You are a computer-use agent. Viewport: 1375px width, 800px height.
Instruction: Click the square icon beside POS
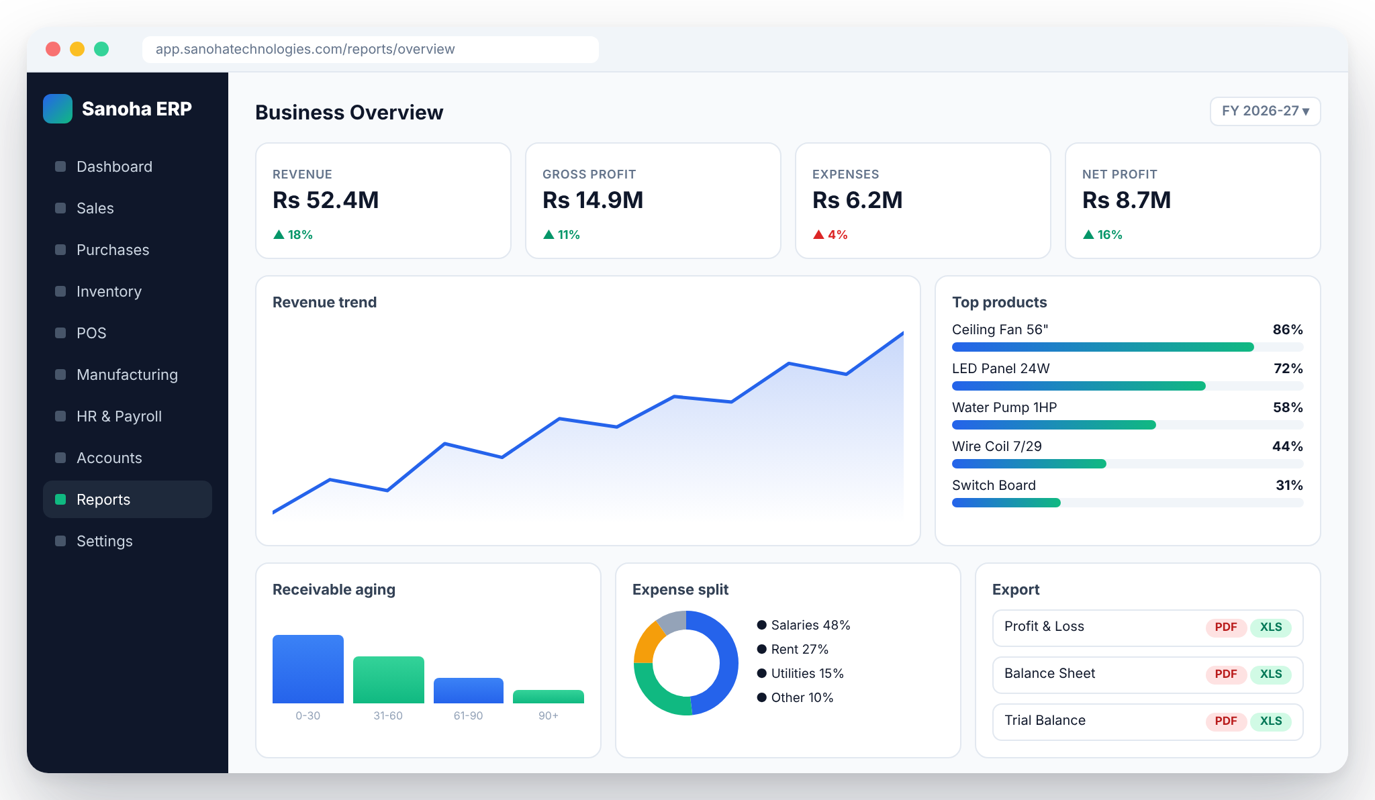(x=60, y=333)
